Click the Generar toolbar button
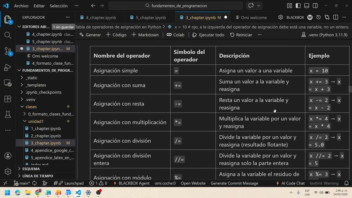 (90, 35)
